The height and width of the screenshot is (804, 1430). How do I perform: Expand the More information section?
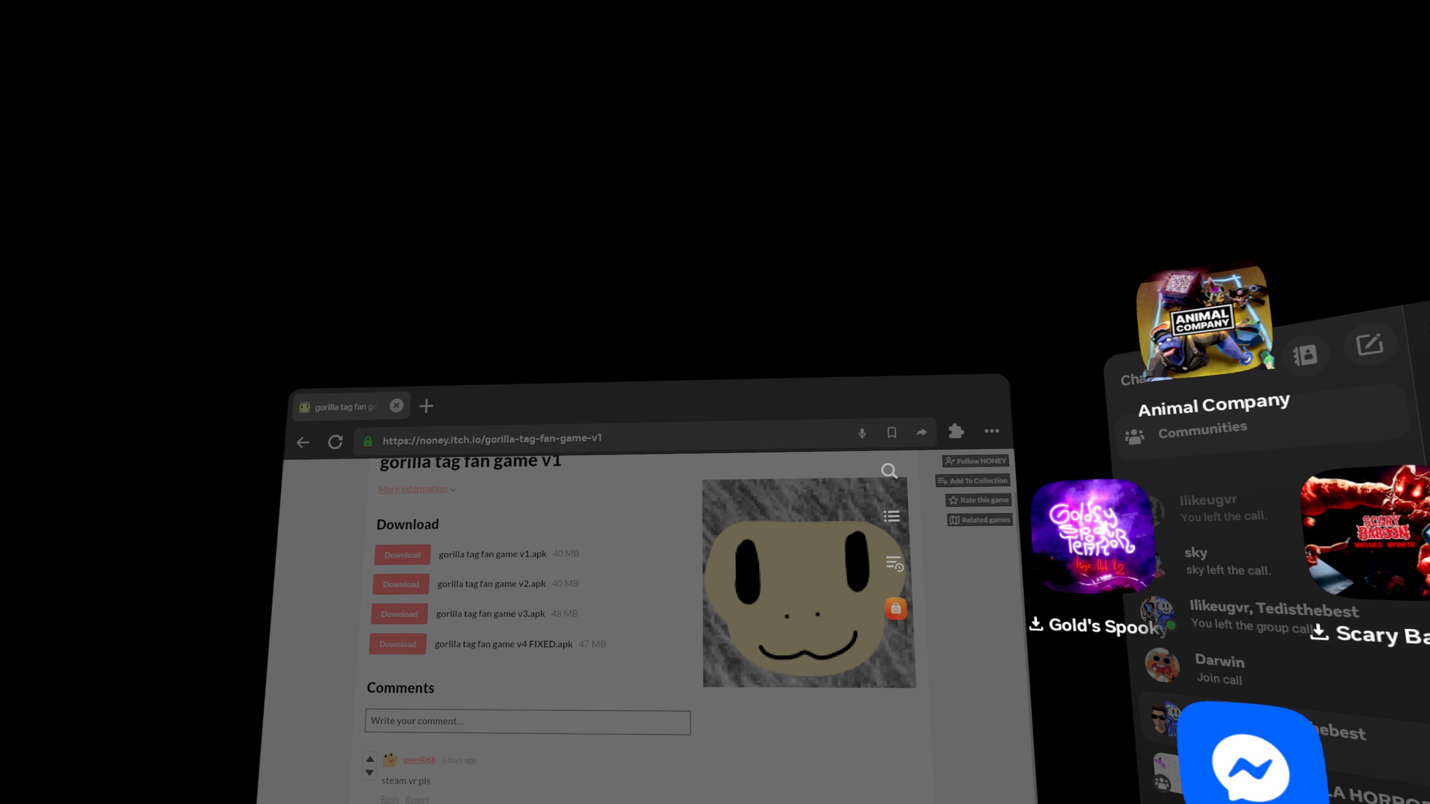(417, 489)
